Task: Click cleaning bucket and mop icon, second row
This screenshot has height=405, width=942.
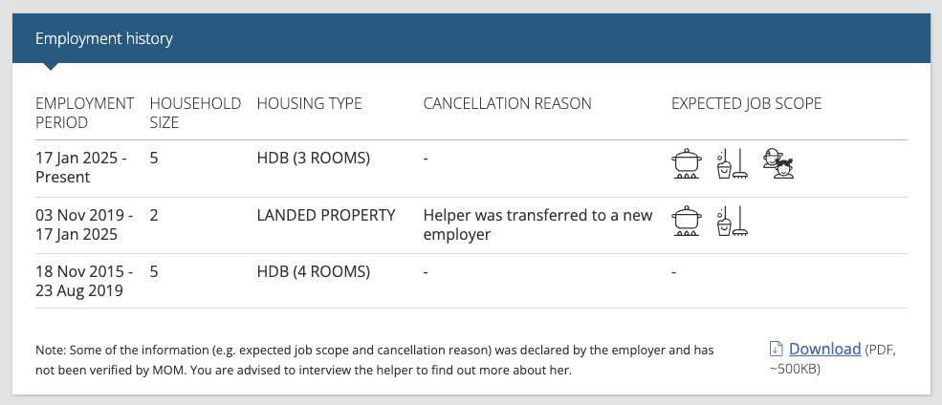Action: [733, 221]
